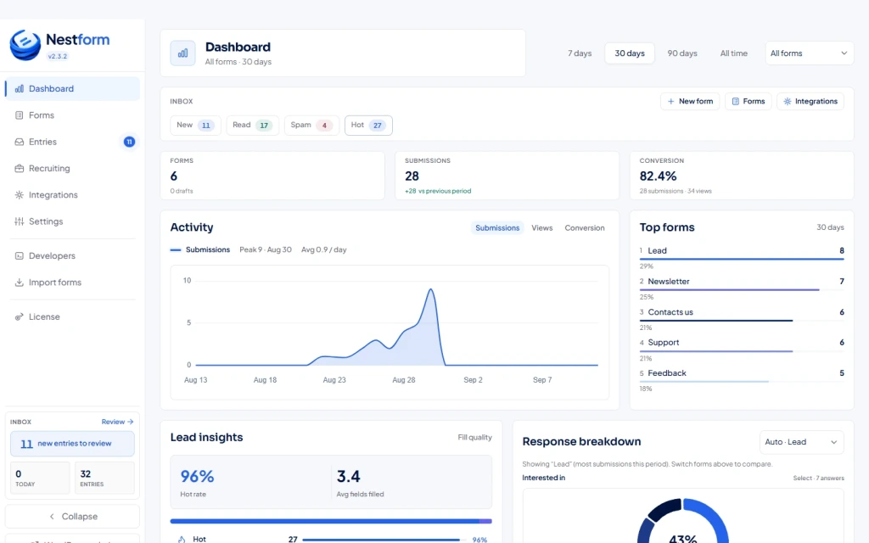Open Forms in the sidebar

(73, 115)
